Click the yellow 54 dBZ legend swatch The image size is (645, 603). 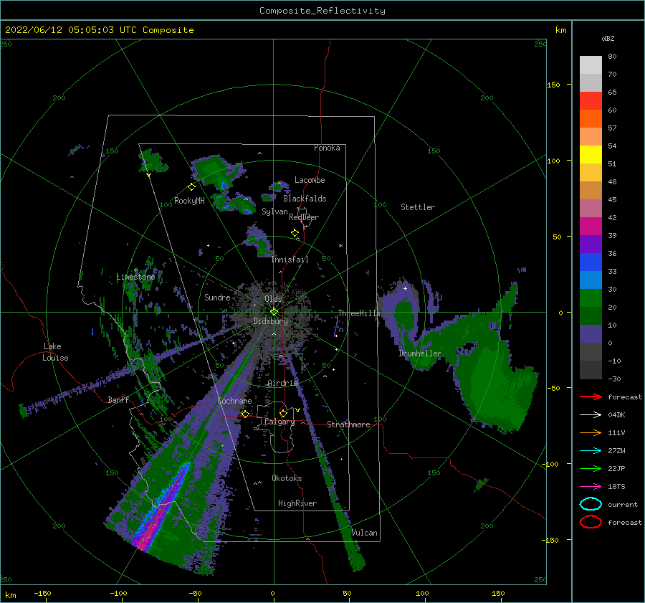point(591,154)
